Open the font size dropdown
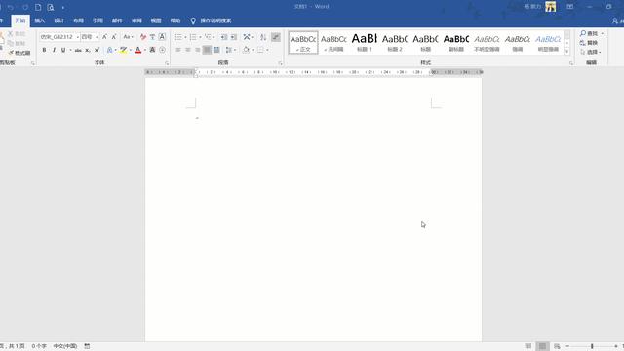The height and width of the screenshot is (351, 624). (x=97, y=37)
